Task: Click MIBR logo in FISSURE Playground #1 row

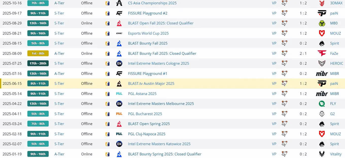Action: [322, 73]
